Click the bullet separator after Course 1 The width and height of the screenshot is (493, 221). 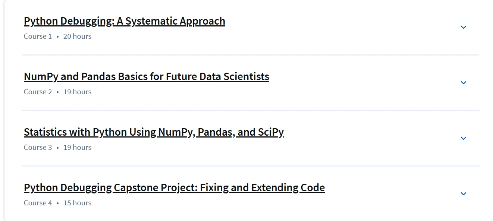click(x=58, y=37)
